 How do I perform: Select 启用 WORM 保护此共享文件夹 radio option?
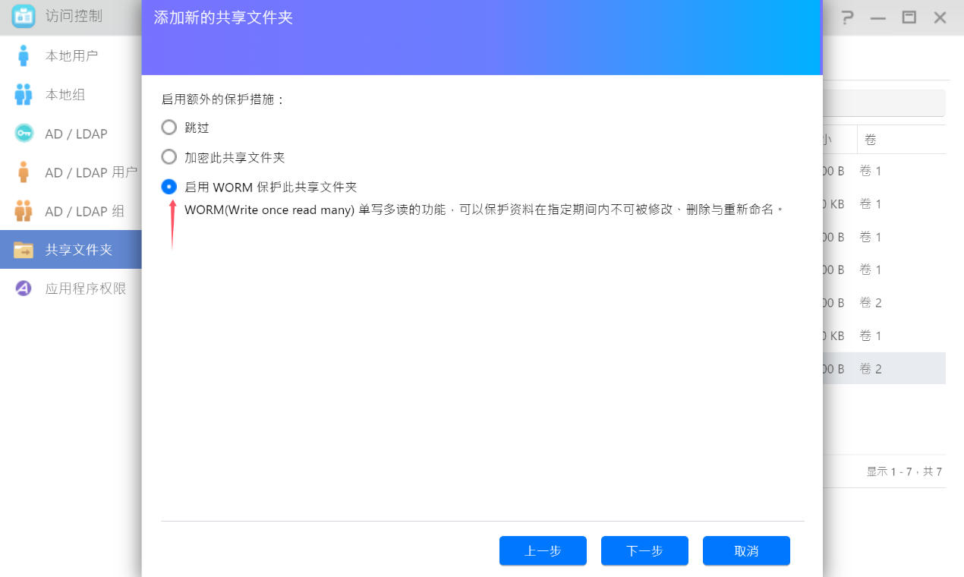point(169,187)
